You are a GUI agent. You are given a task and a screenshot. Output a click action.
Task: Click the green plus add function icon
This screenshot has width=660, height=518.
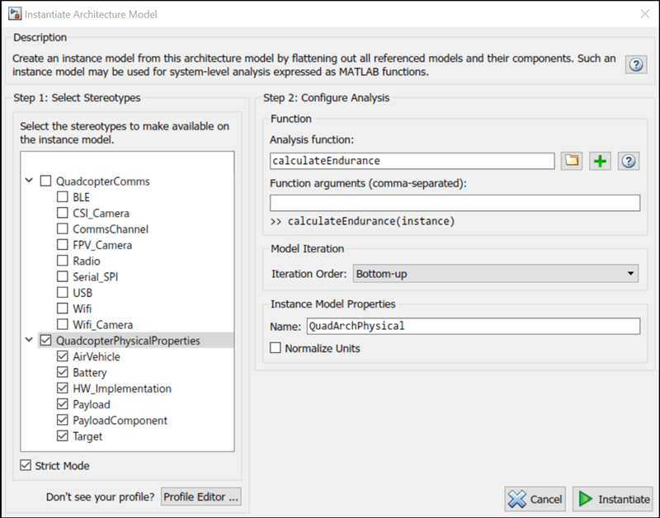click(600, 161)
